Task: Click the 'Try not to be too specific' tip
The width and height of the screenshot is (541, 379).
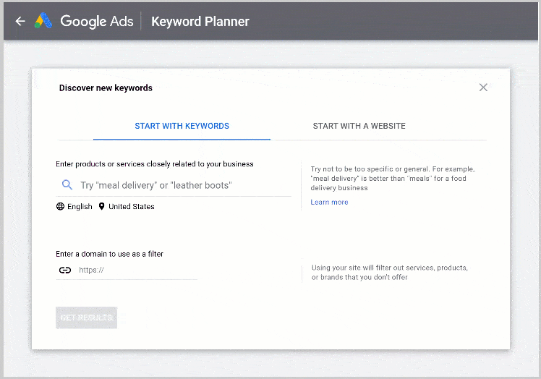Action: [393, 179]
